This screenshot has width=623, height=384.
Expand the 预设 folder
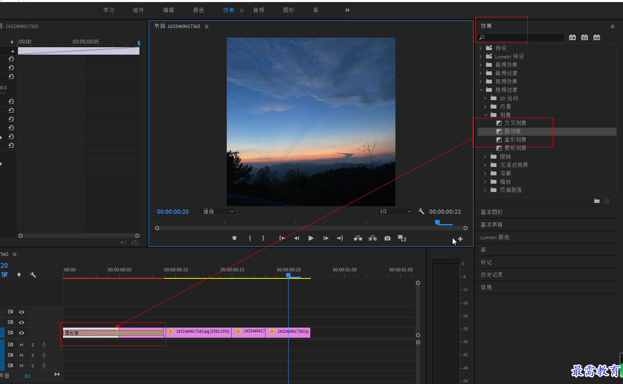tap(481, 48)
